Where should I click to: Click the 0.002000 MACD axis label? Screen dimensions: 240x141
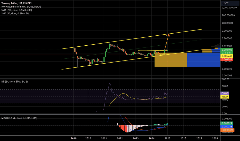click(227, 119)
